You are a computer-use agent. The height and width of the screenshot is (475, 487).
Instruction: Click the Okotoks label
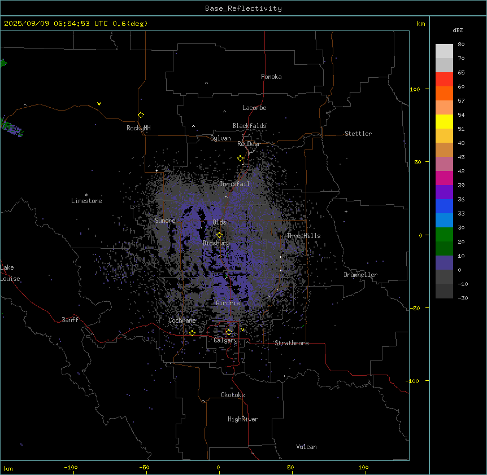click(233, 395)
